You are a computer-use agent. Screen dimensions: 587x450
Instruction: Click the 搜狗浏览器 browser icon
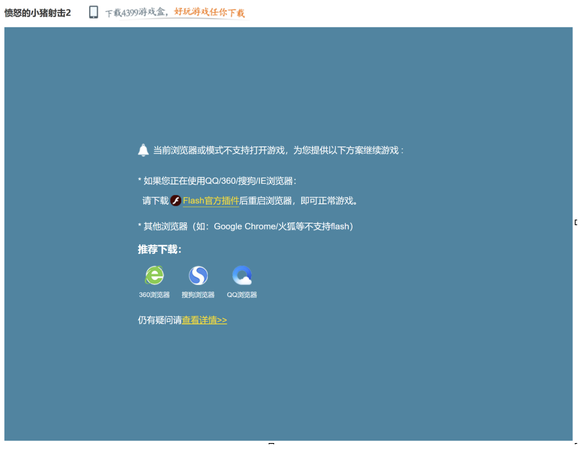click(x=198, y=275)
